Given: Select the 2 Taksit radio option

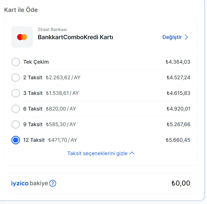Looking at the screenshot, I should [16, 78].
